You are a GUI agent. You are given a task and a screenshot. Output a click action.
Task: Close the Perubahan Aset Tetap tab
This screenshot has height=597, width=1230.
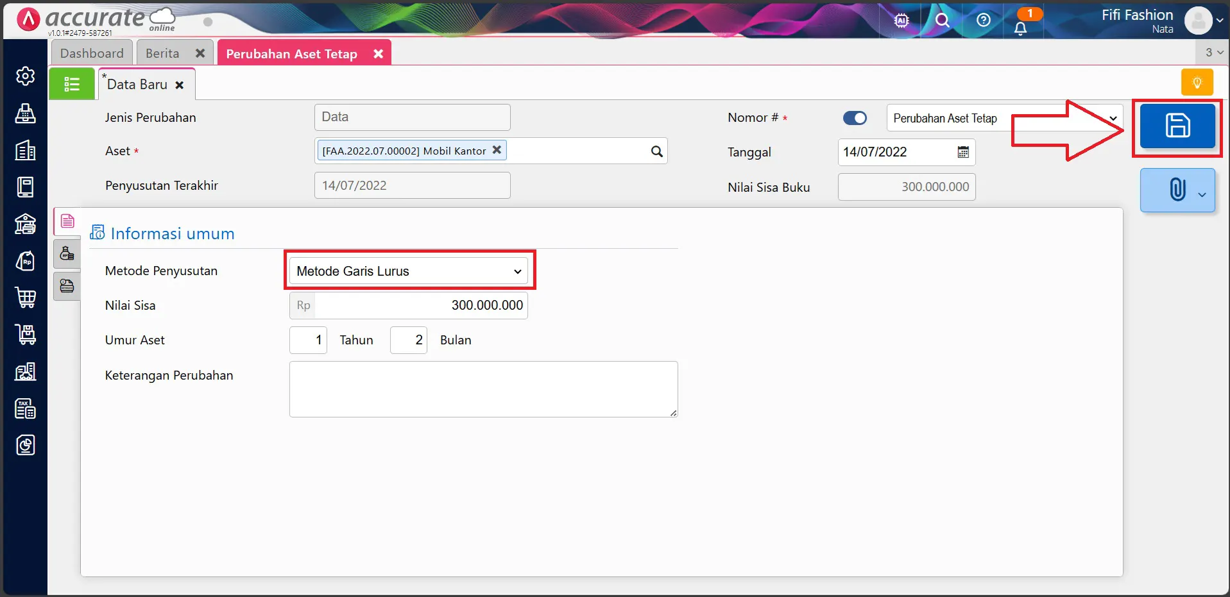point(379,54)
